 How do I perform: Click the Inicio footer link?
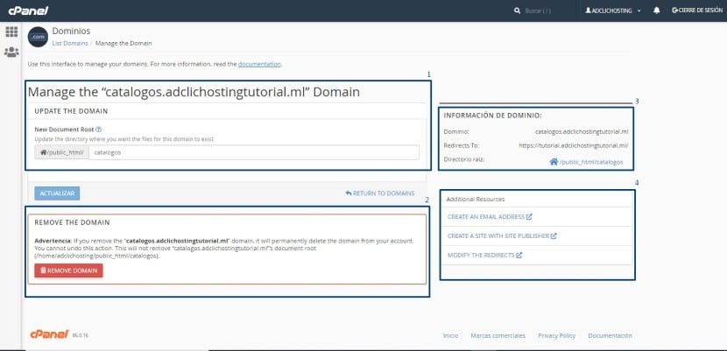450,336
